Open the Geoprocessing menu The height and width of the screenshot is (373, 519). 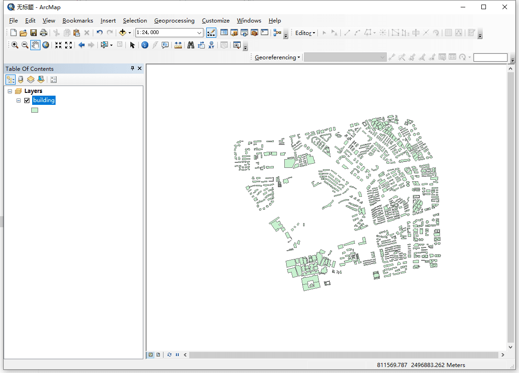tap(174, 21)
